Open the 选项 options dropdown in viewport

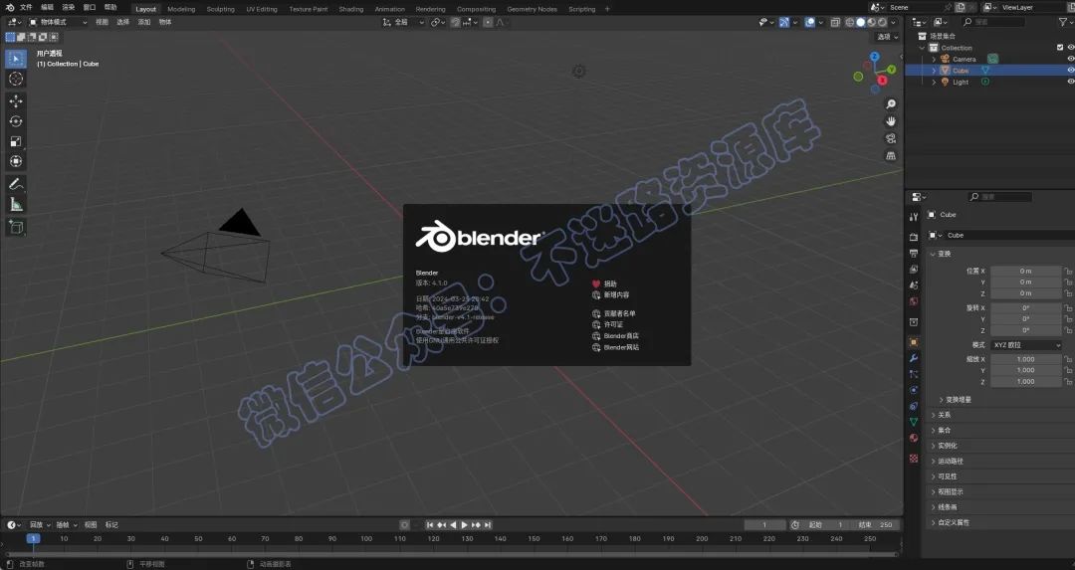pyautogui.click(x=887, y=37)
